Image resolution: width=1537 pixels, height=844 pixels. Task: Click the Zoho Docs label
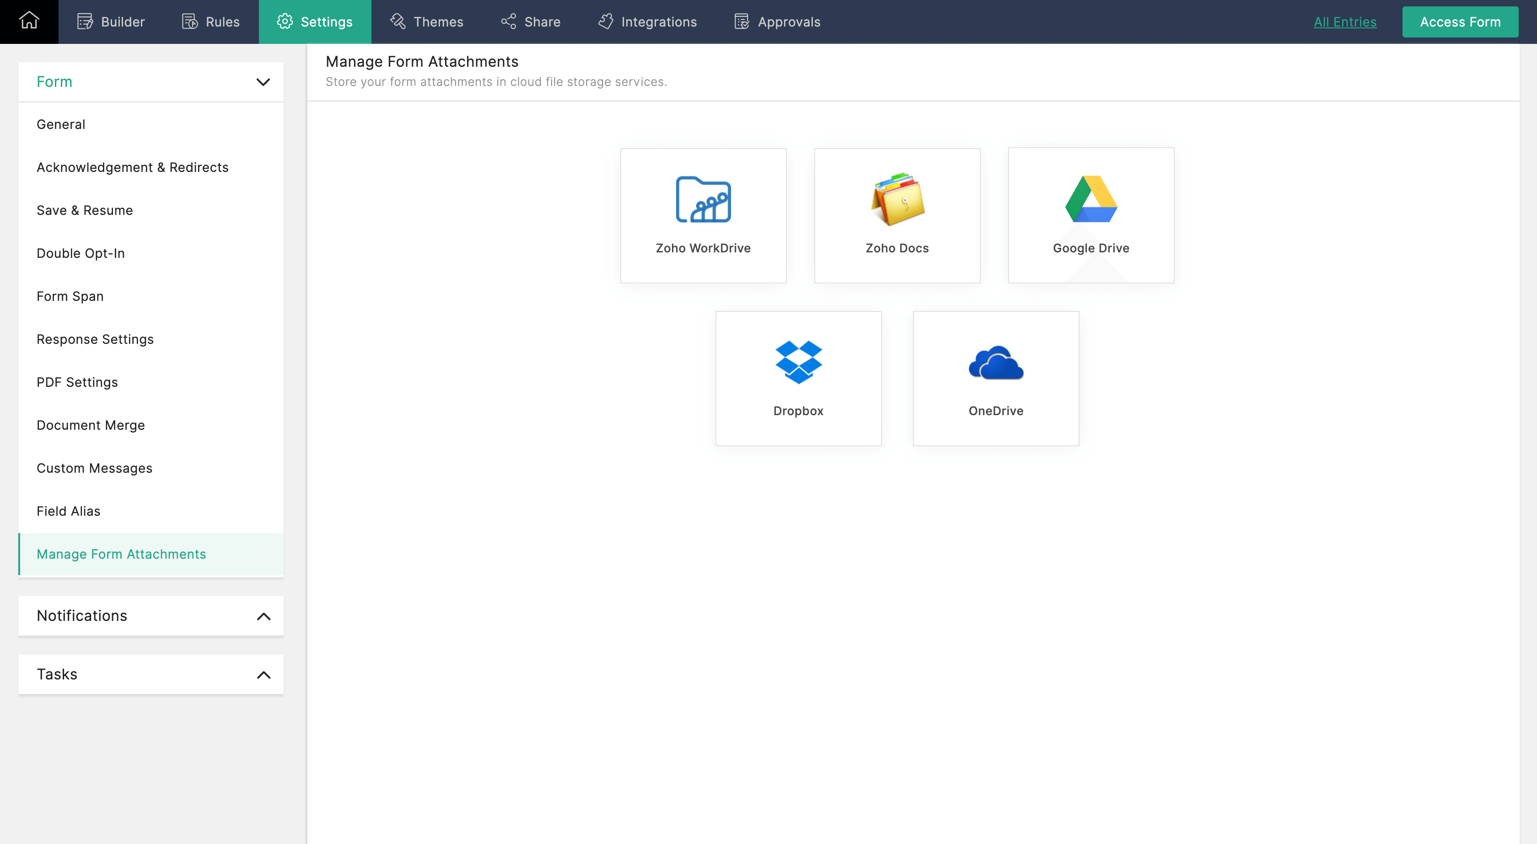tap(897, 247)
